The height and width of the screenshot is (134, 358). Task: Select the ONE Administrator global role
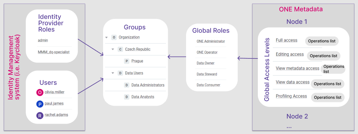(x=211, y=41)
